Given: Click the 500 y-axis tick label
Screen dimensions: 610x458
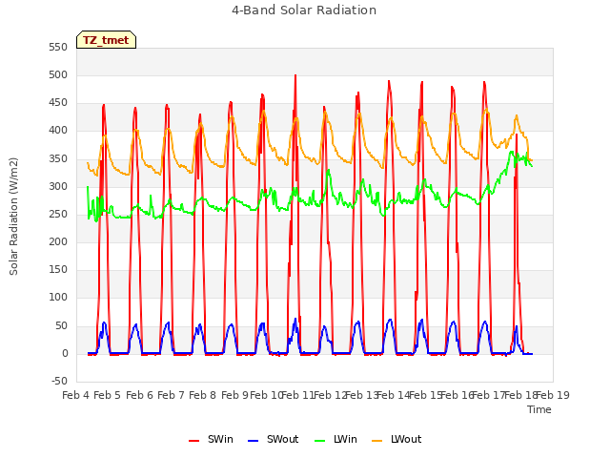Looking at the screenshot, I should [58, 75].
